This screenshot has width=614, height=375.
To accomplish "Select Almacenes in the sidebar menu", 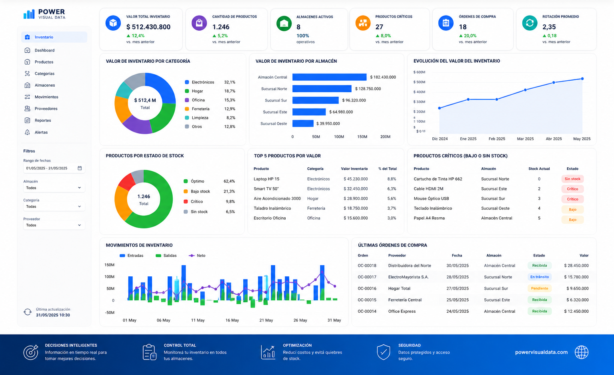I will (x=54, y=85).
